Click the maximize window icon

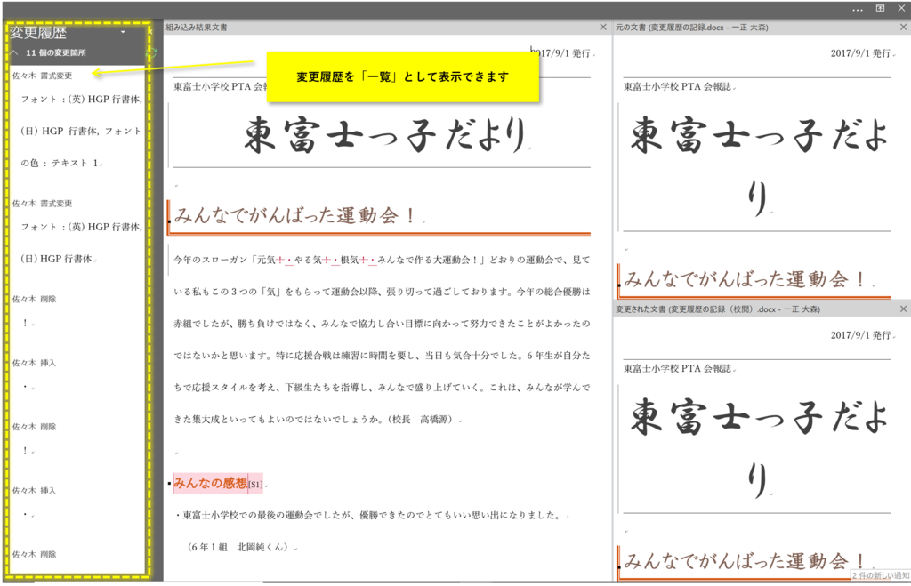coord(880,8)
